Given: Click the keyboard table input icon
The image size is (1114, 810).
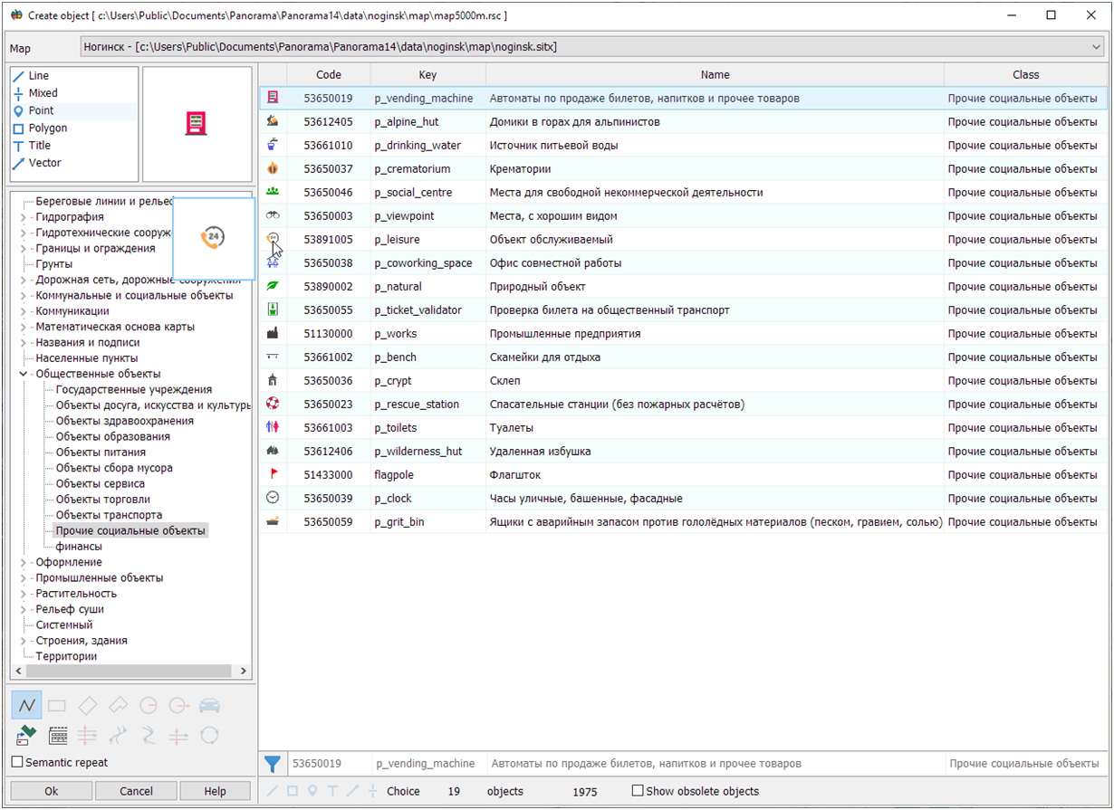Looking at the screenshot, I should [58, 736].
